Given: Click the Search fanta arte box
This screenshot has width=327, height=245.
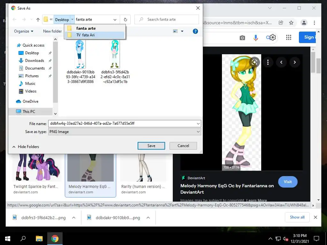Looking at the screenshot, I should 167,19.
